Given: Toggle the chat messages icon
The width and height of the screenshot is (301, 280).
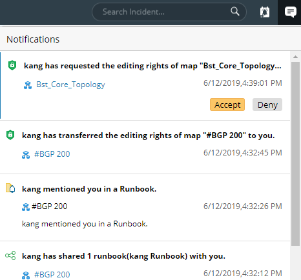Looking at the screenshot, I should pos(291,12).
